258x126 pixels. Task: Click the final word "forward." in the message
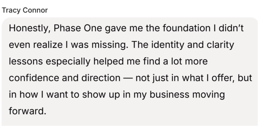28,111
